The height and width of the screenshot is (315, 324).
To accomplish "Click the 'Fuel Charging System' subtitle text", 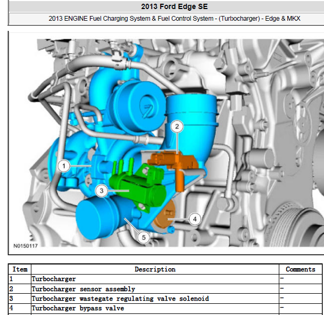I will (120, 19).
